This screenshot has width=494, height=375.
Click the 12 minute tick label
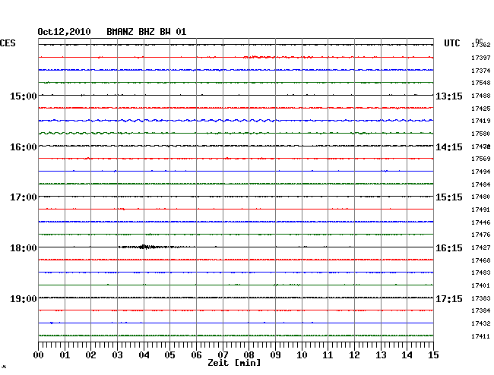(354, 355)
